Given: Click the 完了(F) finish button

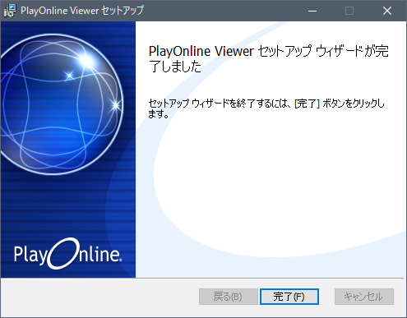Looking at the screenshot, I should coord(289,297).
